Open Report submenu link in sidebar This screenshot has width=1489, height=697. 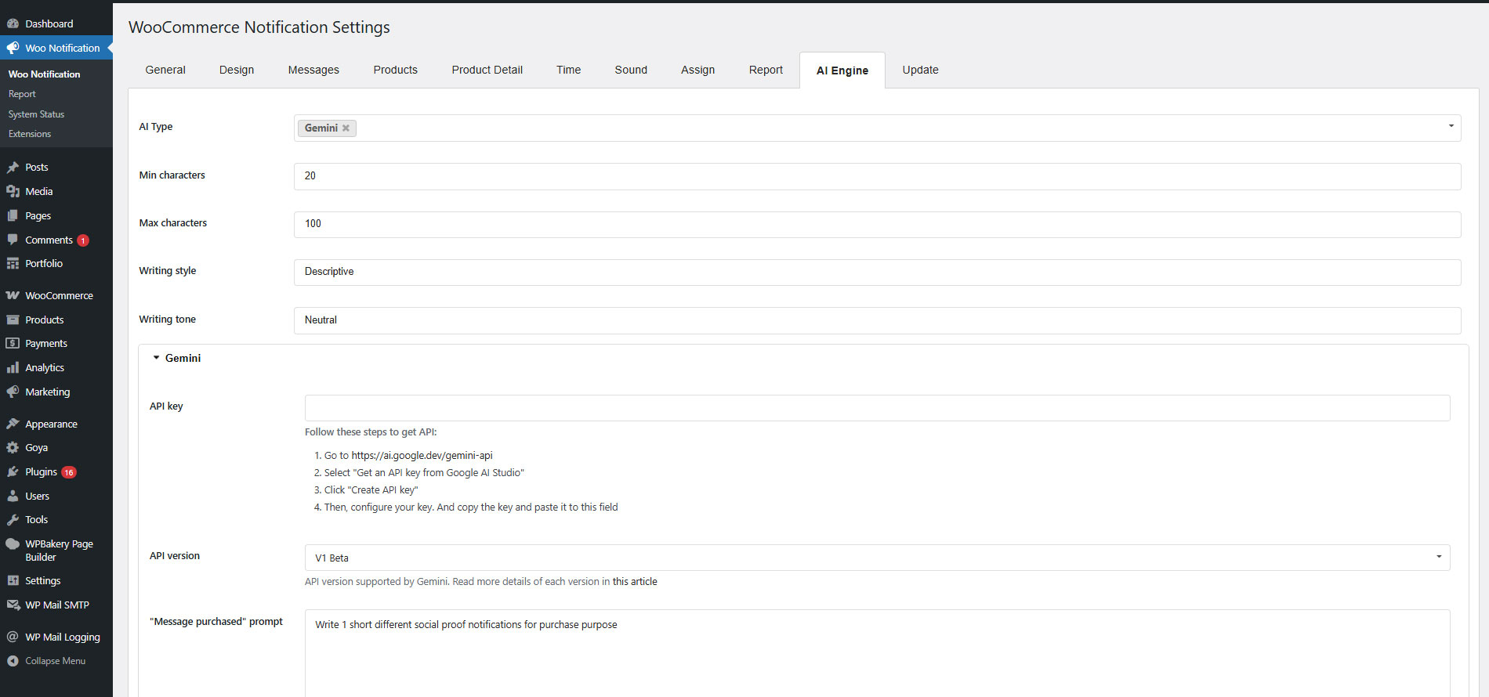22,94
